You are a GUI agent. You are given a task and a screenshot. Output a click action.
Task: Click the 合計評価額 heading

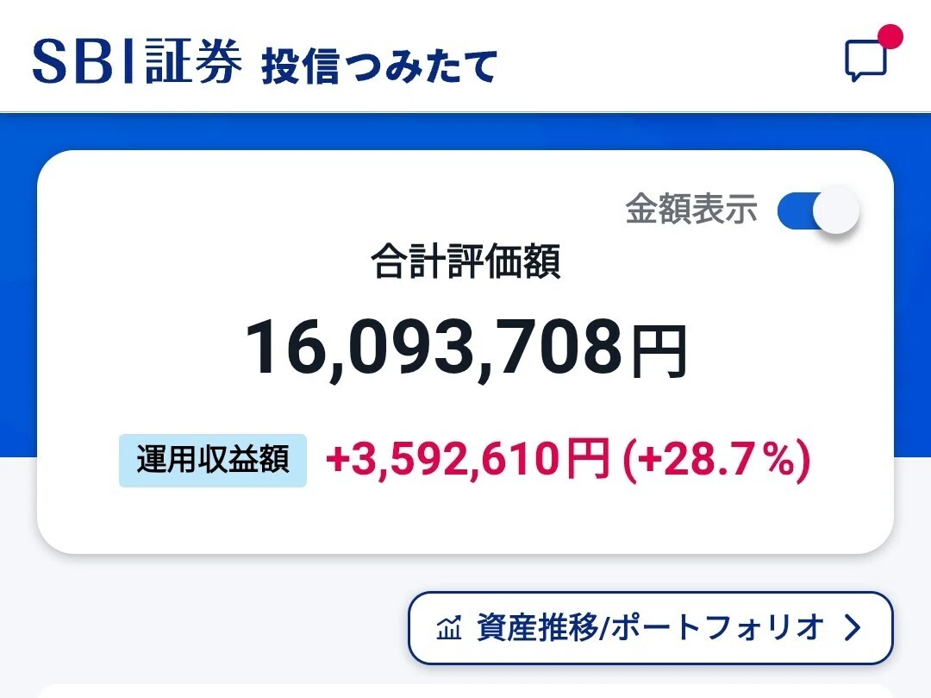465,261
